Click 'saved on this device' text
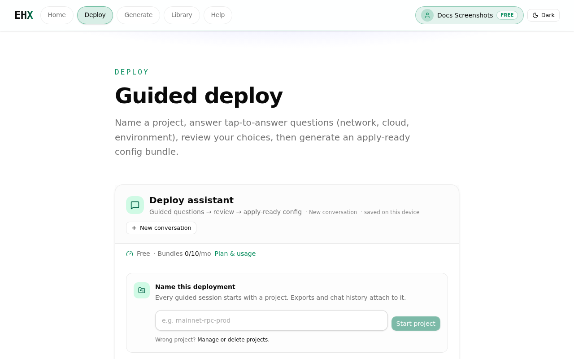Viewport: 574px width, 359px height. 391,212
